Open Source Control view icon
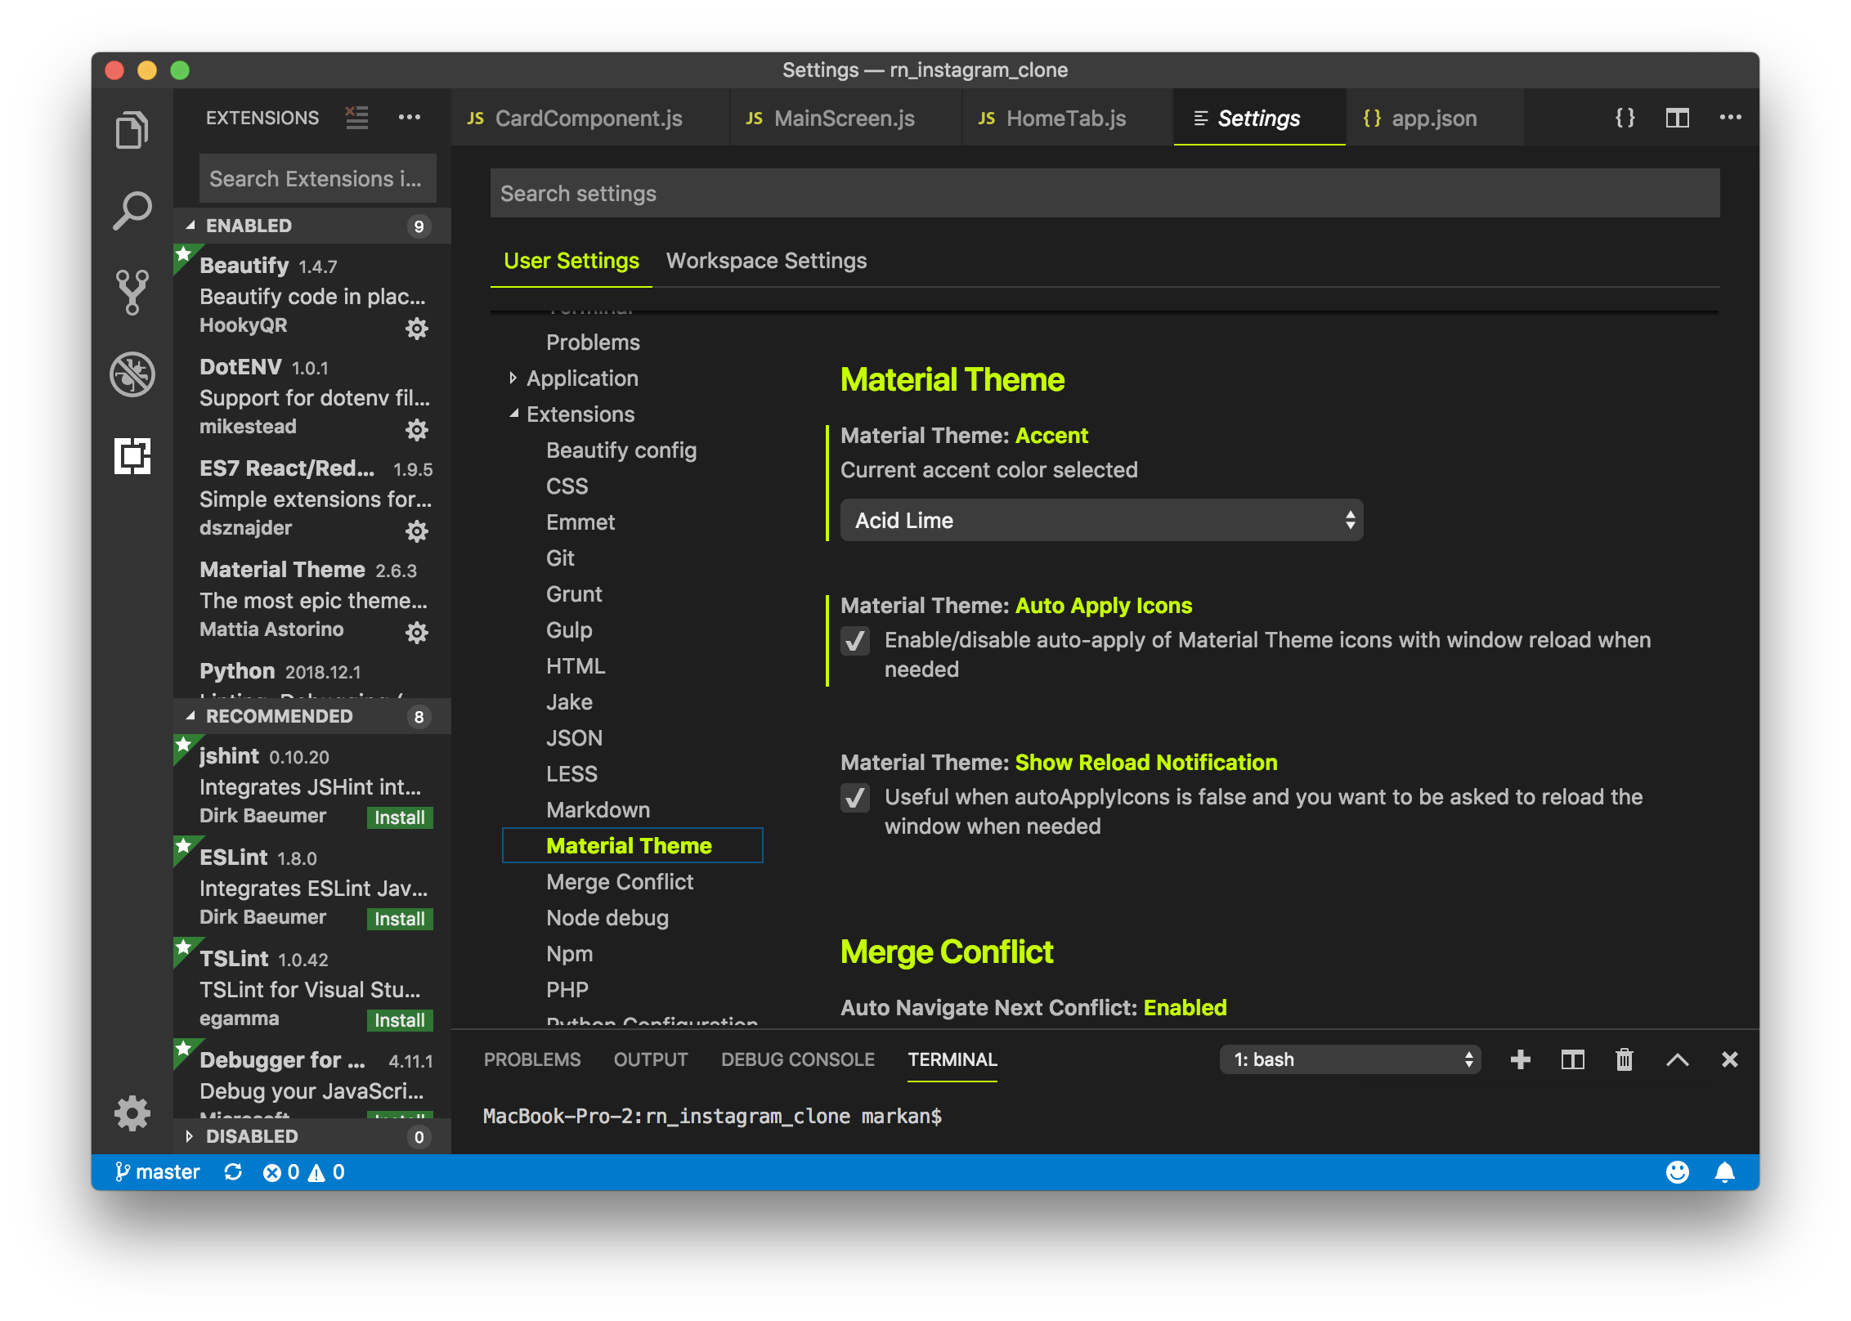The width and height of the screenshot is (1851, 1321). pyautogui.click(x=132, y=292)
